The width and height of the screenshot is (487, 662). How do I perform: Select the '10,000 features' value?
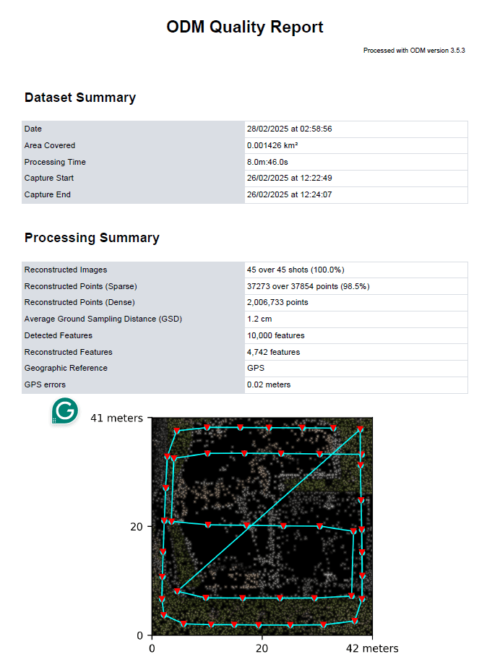[275, 335]
